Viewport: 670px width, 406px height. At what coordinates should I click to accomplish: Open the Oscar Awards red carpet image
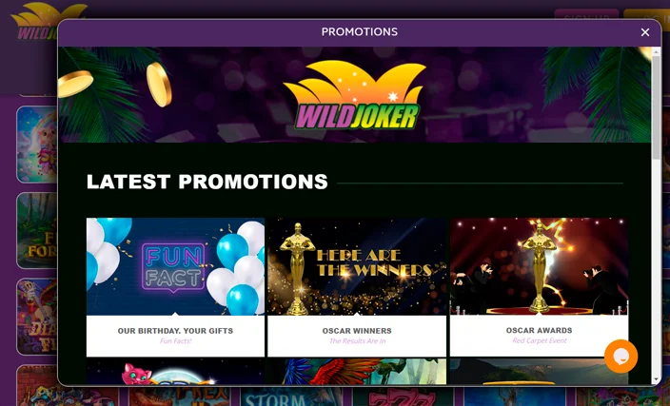click(x=539, y=266)
